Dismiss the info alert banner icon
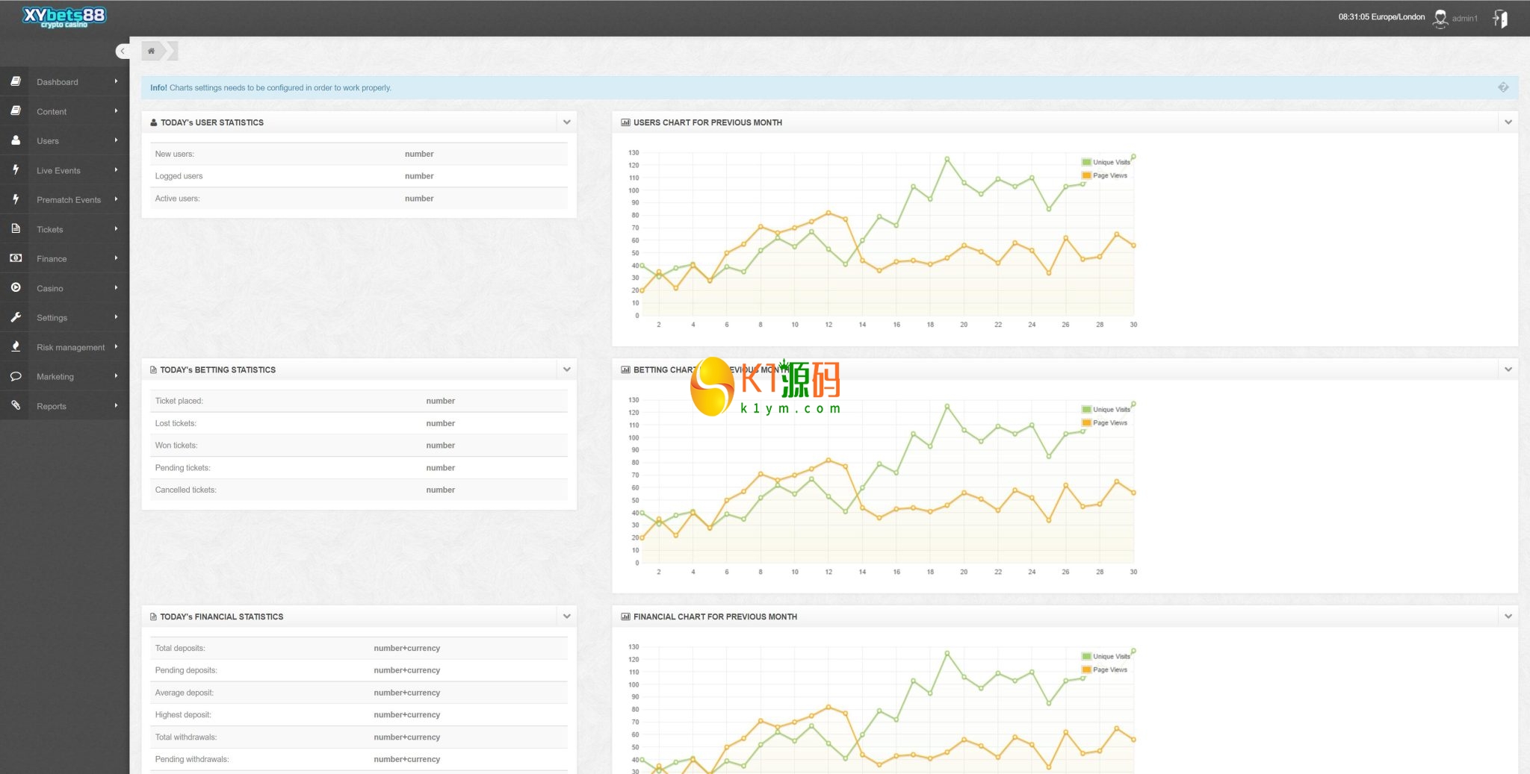Image resolution: width=1530 pixels, height=774 pixels. click(x=1503, y=87)
